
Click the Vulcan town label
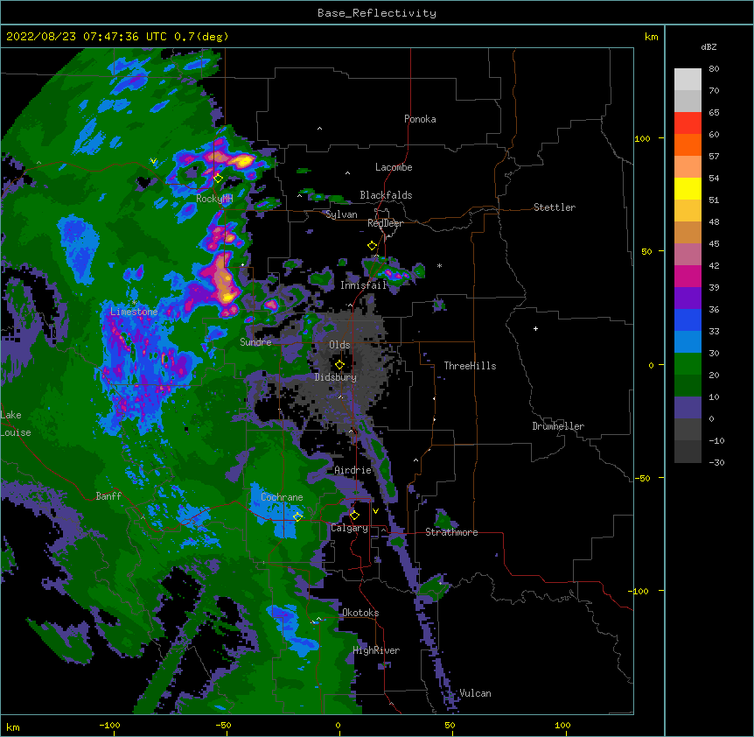click(x=475, y=693)
